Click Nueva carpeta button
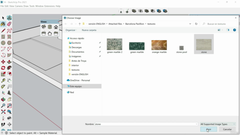This screenshot has width=240, height=135. coord(89,30)
